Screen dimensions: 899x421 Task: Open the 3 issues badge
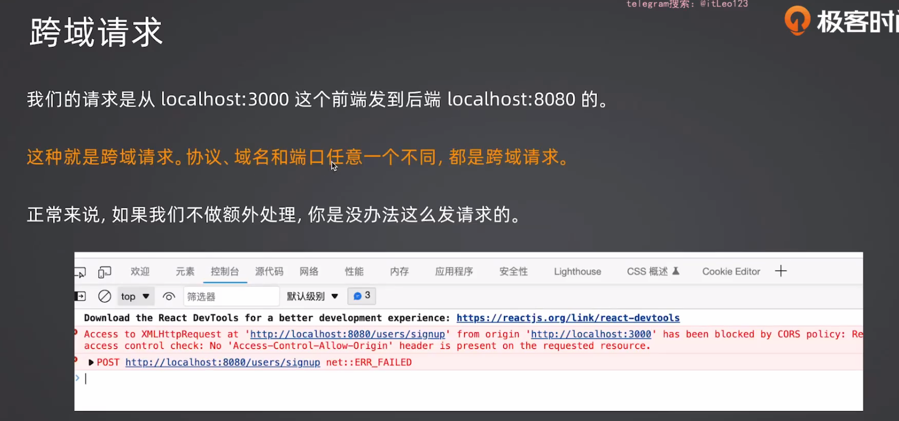[x=362, y=296]
